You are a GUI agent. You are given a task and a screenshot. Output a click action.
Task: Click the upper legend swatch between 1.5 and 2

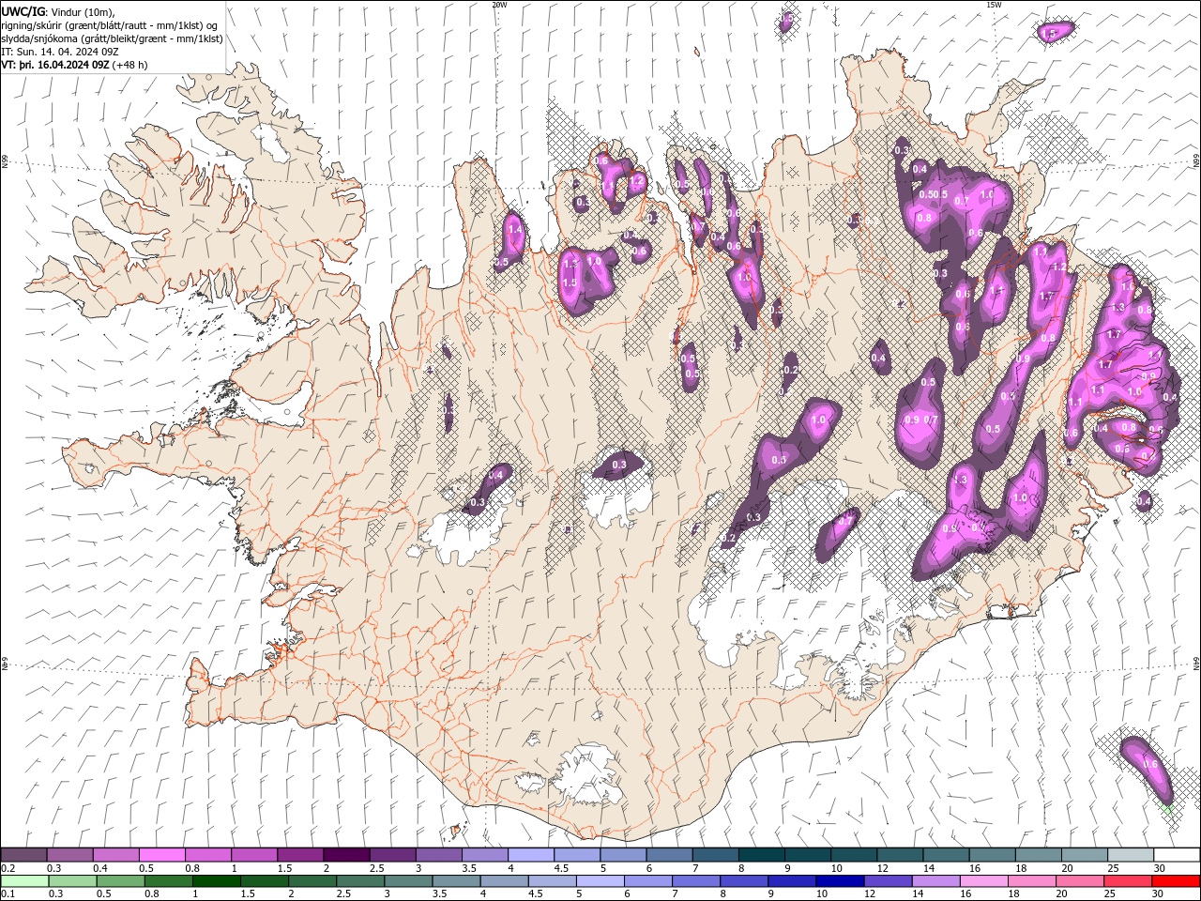point(300,855)
